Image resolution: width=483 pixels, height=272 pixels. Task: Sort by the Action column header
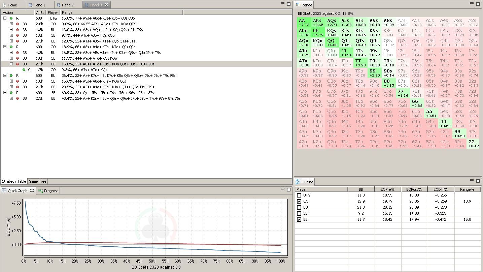18,12
